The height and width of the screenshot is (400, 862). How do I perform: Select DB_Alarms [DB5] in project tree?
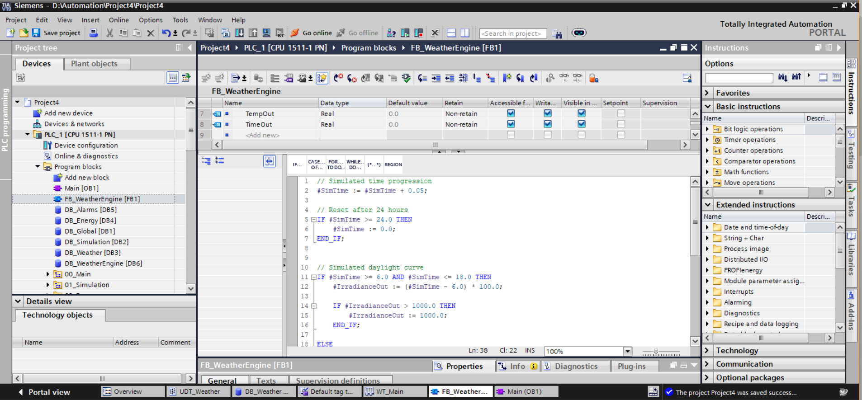tap(90, 210)
